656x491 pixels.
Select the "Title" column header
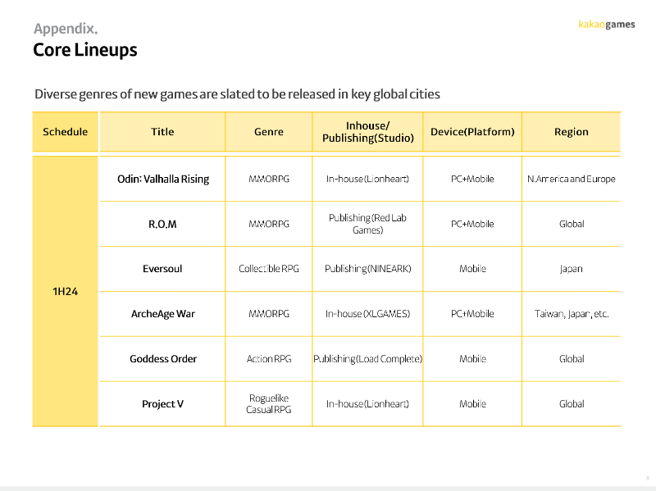(x=162, y=132)
